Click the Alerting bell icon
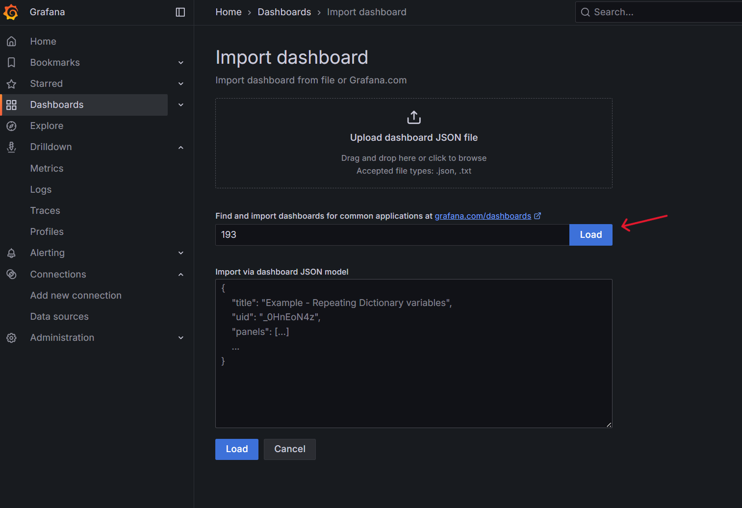742x508 pixels. click(11, 253)
